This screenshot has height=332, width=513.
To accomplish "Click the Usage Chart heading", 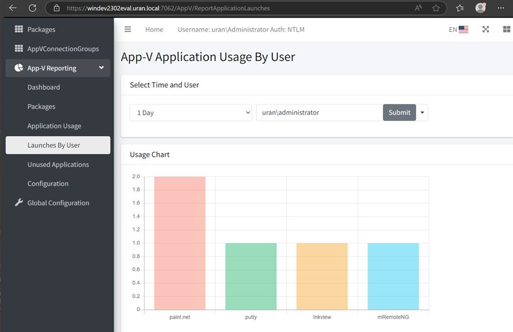I will click(x=150, y=154).
